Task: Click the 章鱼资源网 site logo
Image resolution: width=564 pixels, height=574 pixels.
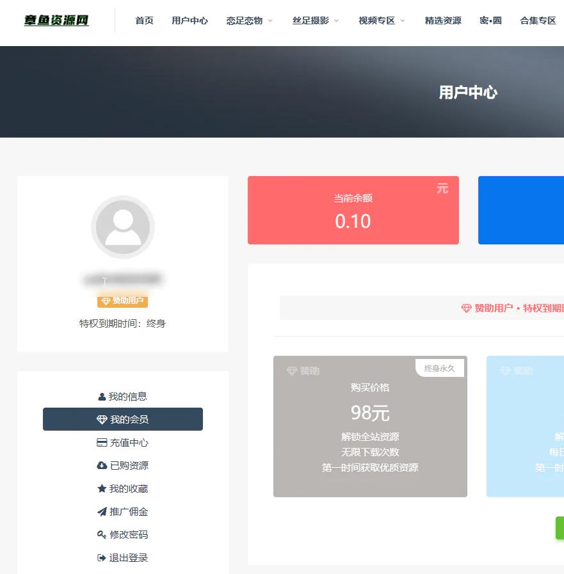Action: click(x=56, y=20)
